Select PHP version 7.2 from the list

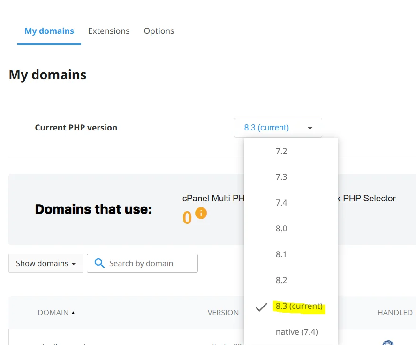tap(281, 151)
